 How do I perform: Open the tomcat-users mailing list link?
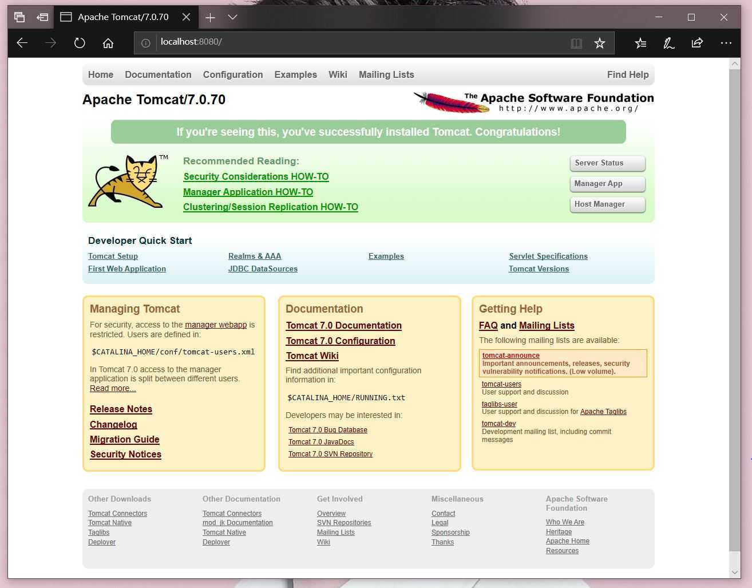pyautogui.click(x=501, y=384)
